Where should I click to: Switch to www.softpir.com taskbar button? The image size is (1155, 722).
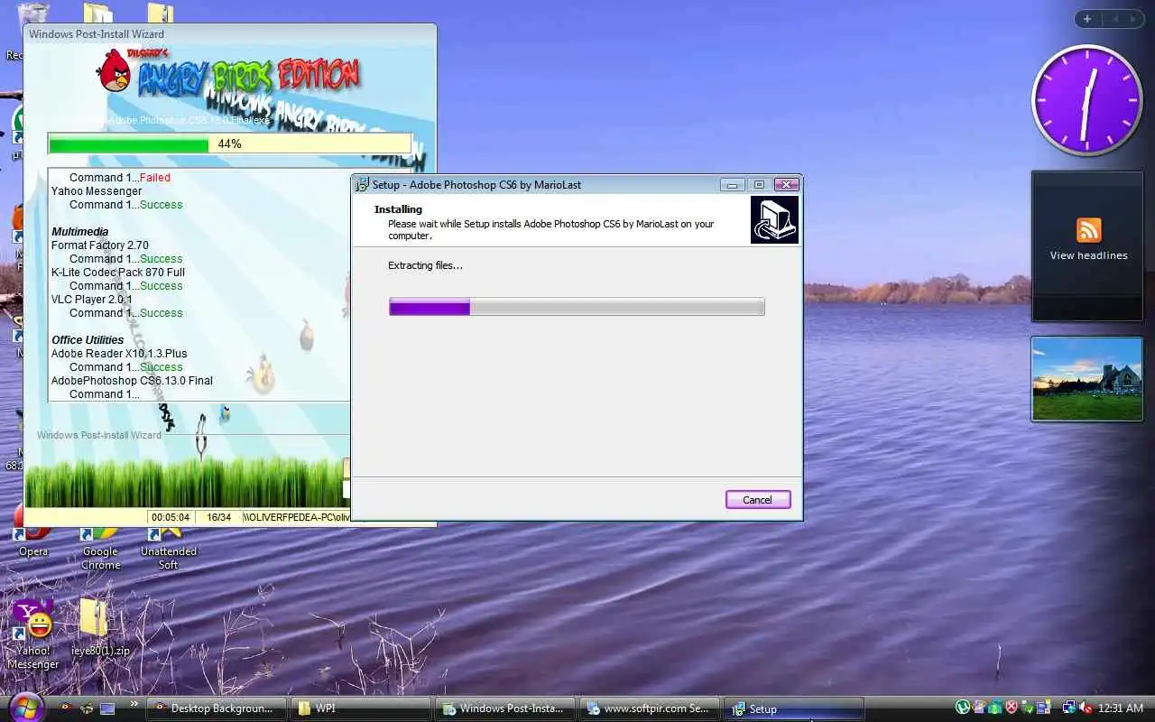[651, 708]
